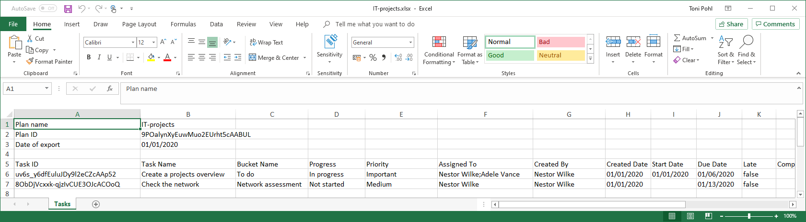Screen dimensions: 806x222
Task: Open Format cells menu
Action: pos(654,49)
